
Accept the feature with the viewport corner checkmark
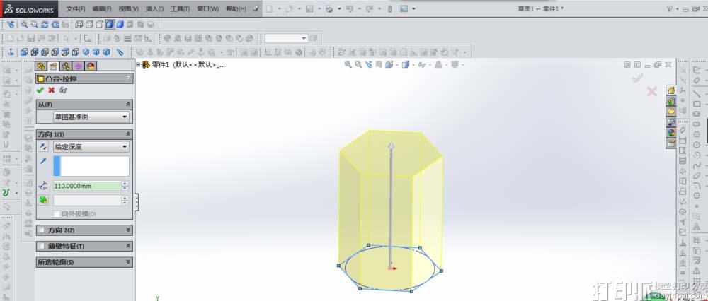tap(637, 78)
